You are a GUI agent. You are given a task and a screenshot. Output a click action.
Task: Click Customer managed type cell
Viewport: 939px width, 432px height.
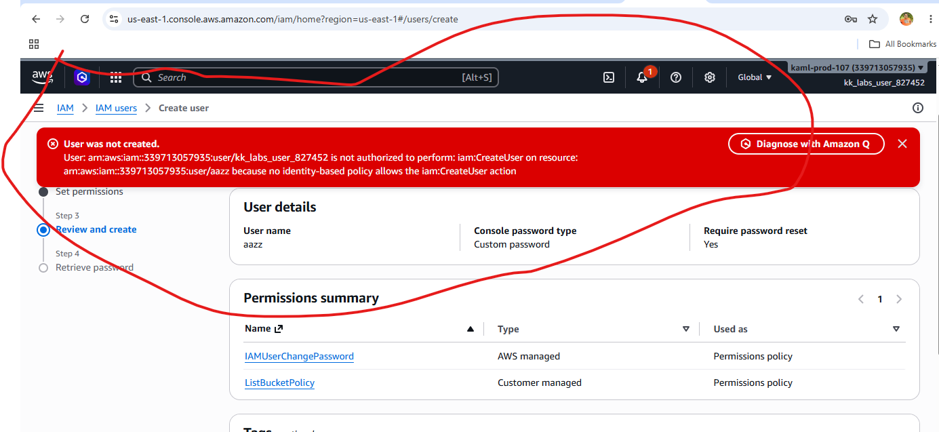(x=540, y=382)
